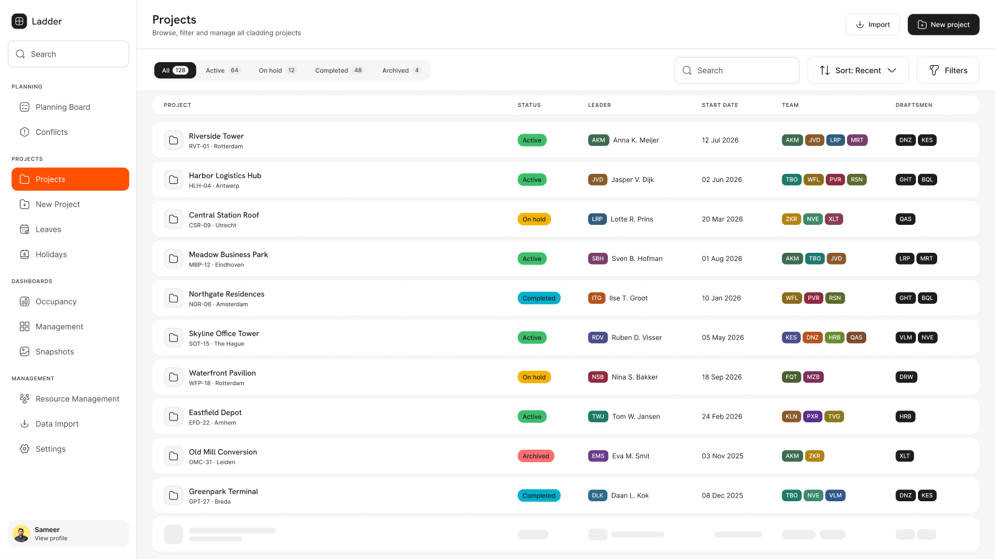Open the Conflicts page
Screen dimensions: 995x559
(70, 132)
